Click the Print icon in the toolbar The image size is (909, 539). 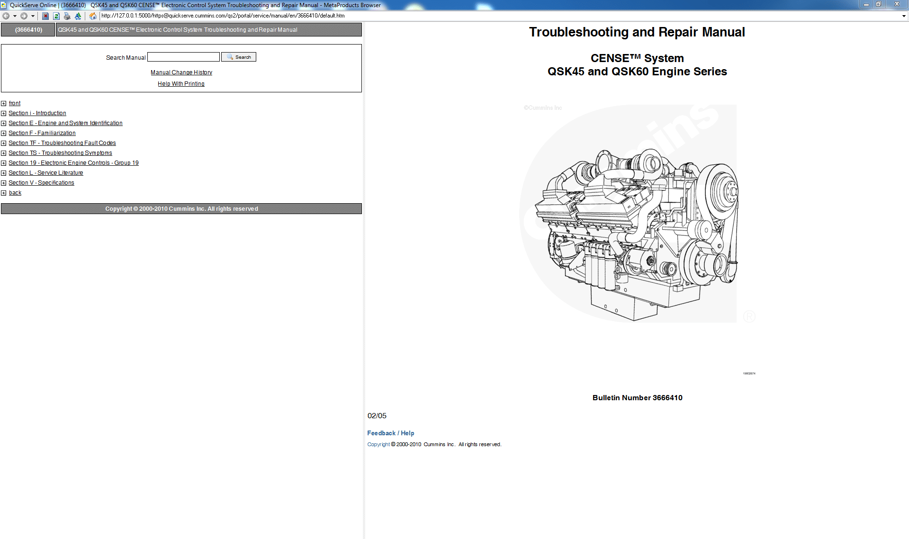(x=67, y=16)
